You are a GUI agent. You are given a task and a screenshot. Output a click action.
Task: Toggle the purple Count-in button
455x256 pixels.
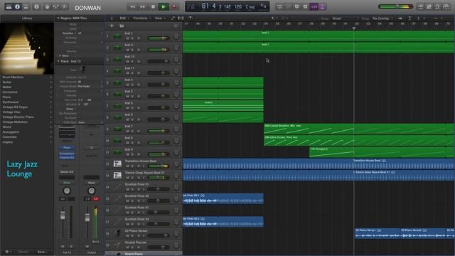(x=314, y=6)
